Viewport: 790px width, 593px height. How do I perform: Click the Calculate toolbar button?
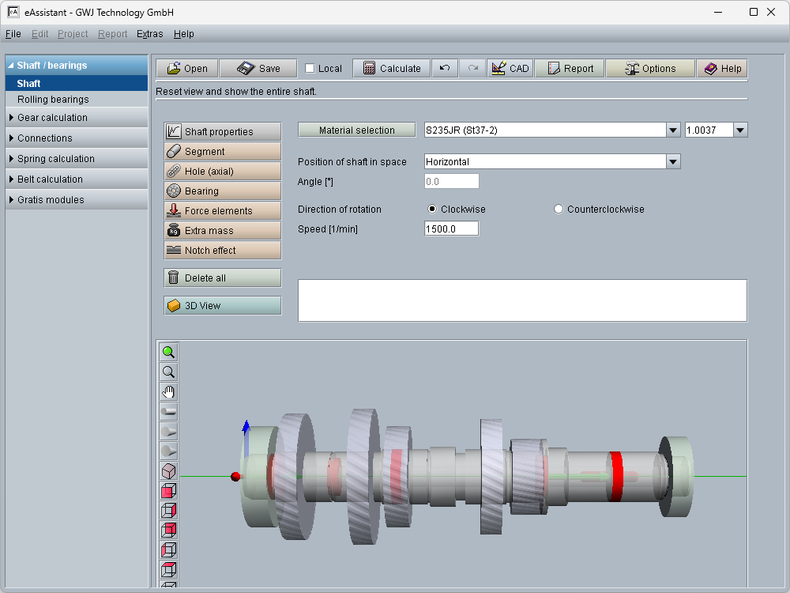[x=392, y=69]
